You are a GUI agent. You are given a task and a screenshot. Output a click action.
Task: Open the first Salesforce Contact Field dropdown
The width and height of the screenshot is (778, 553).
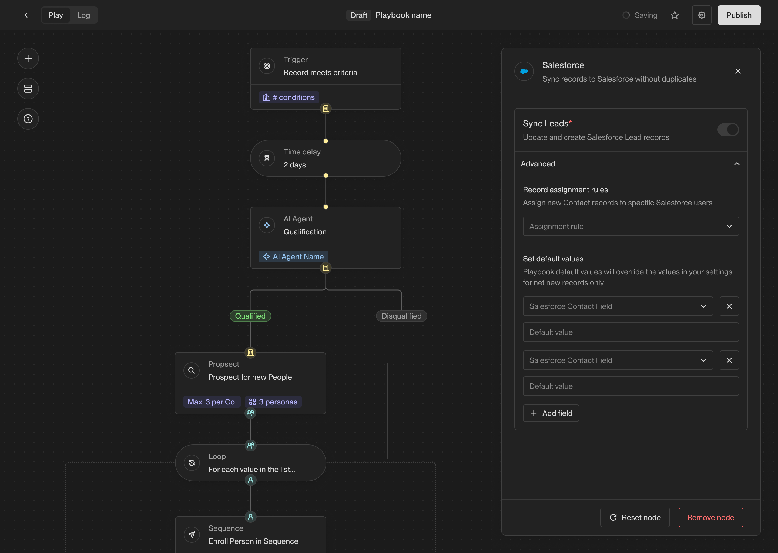point(618,306)
